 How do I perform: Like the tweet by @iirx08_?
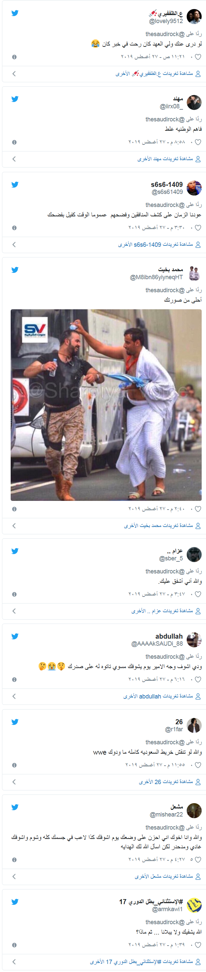(198, 142)
